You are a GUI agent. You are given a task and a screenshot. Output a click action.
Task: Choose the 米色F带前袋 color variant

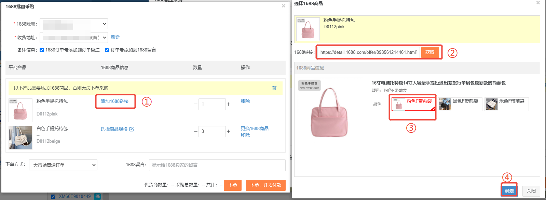click(506, 104)
